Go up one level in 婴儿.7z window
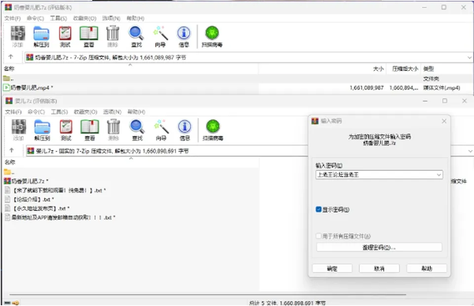This screenshot has height=306, width=474. click(12, 150)
